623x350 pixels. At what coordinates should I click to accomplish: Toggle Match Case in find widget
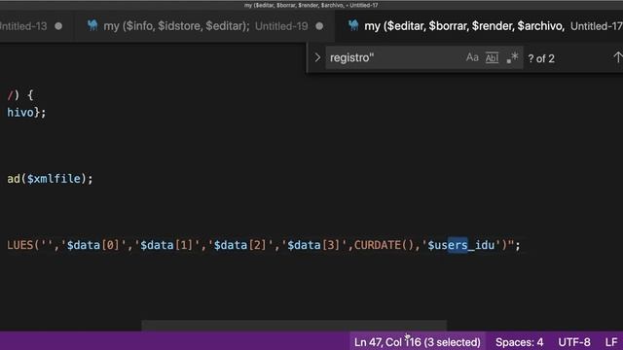[x=472, y=58]
